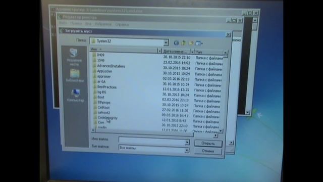Expand the Папка System32 location dropdown
The image size is (323, 182).
click(x=166, y=42)
